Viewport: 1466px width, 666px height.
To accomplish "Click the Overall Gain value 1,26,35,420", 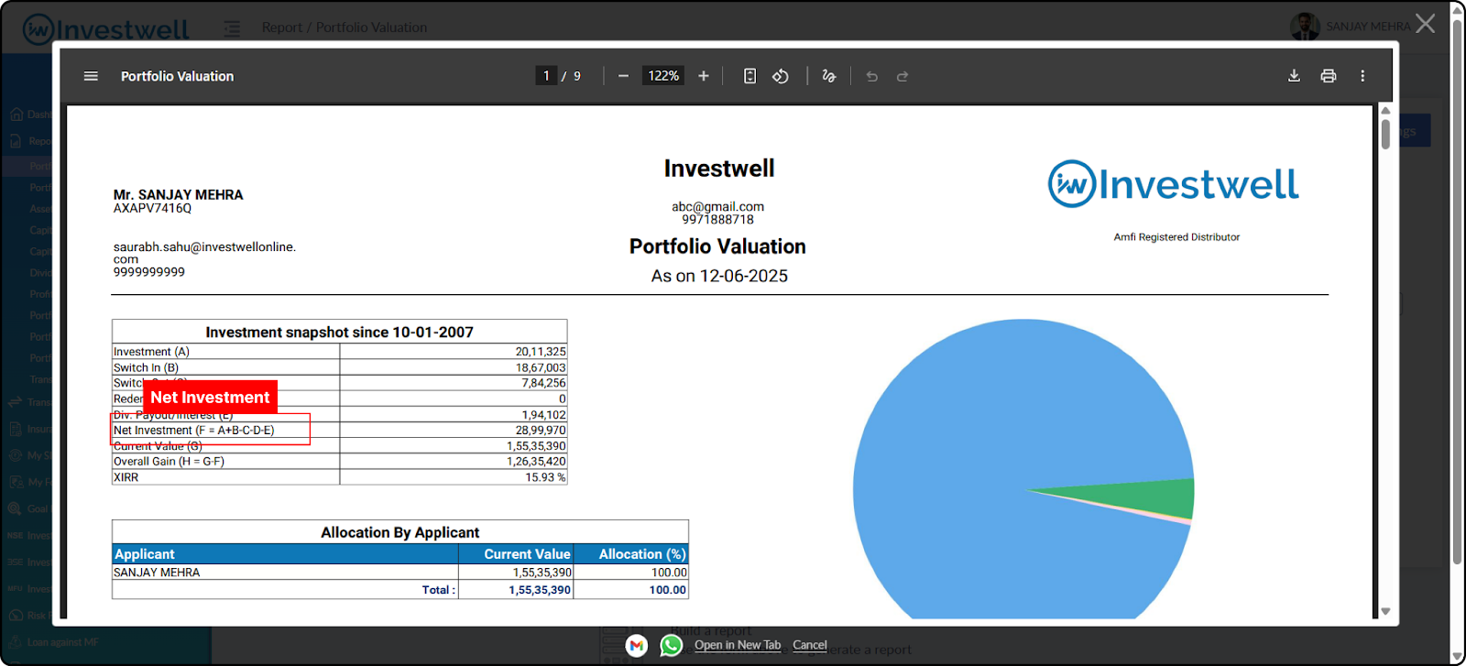I will 536,462.
